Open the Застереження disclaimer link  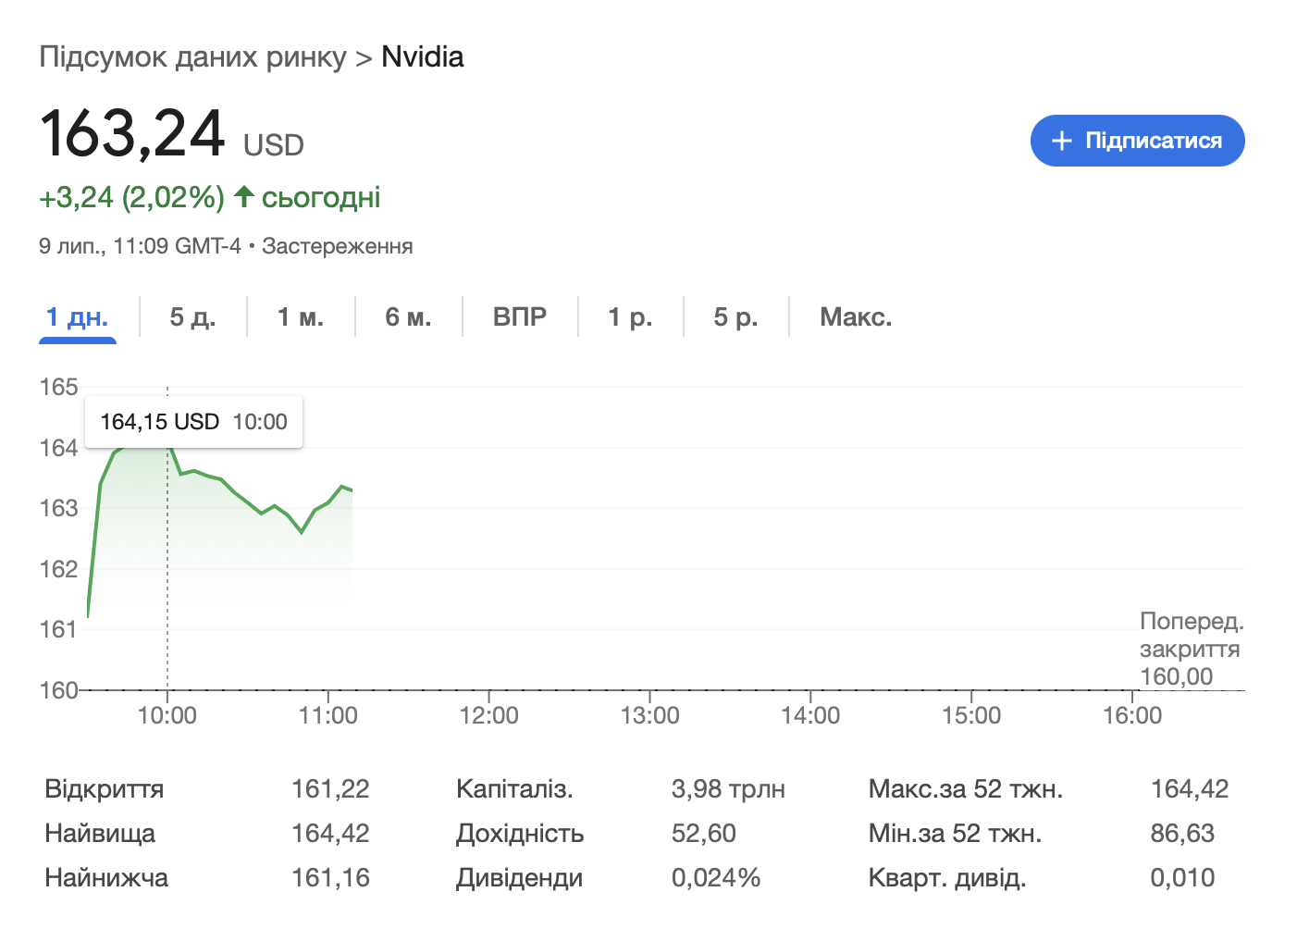click(x=337, y=246)
